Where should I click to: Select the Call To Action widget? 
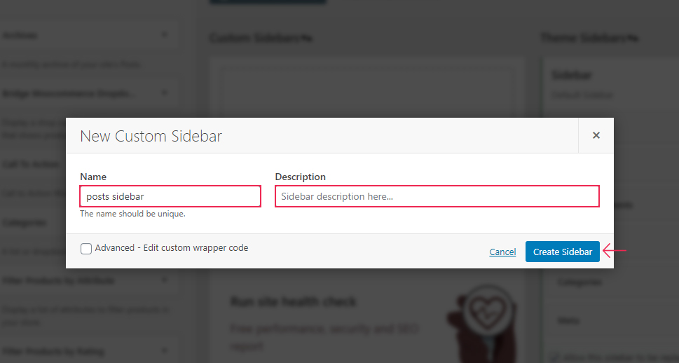pyautogui.click(x=30, y=164)
